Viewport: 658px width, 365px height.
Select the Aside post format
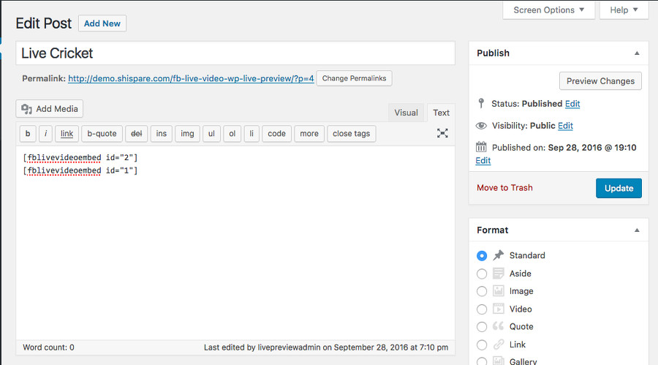(482, 274)
